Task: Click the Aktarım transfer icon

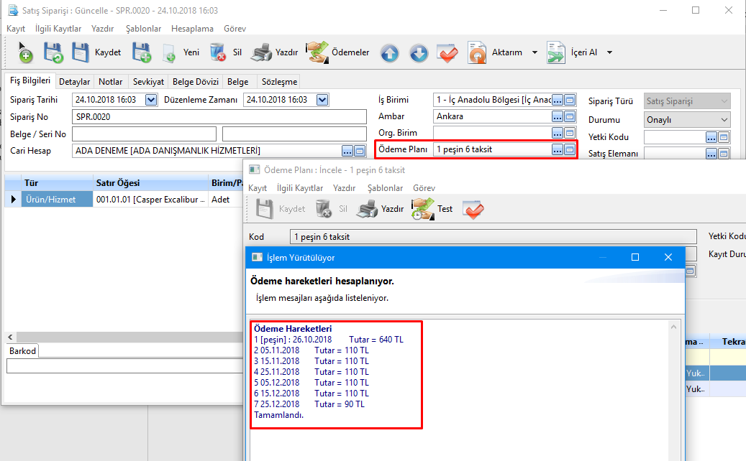Action: pyautogui.click(x=478, y=53)
